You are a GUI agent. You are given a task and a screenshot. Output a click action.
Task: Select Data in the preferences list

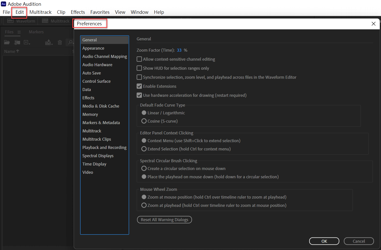click(x=104, y=90)
